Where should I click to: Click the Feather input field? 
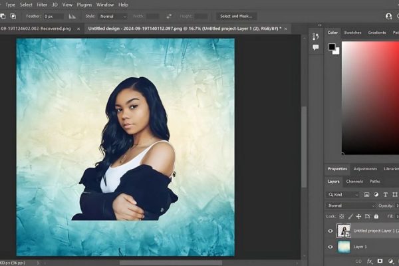(x=53, y=15)
